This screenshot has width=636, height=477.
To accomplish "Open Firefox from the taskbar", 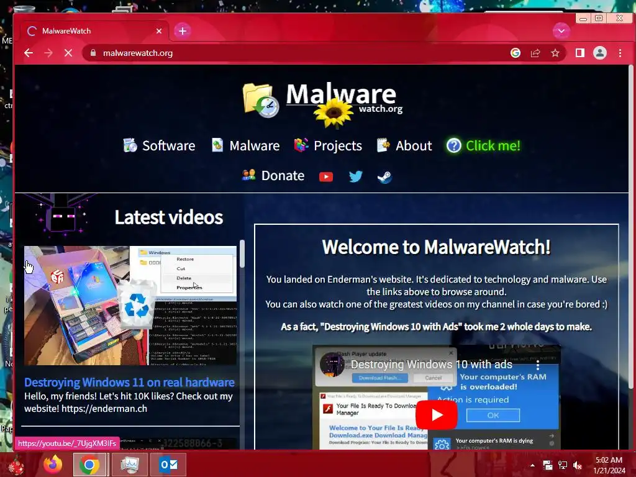I will pos(53,465).
